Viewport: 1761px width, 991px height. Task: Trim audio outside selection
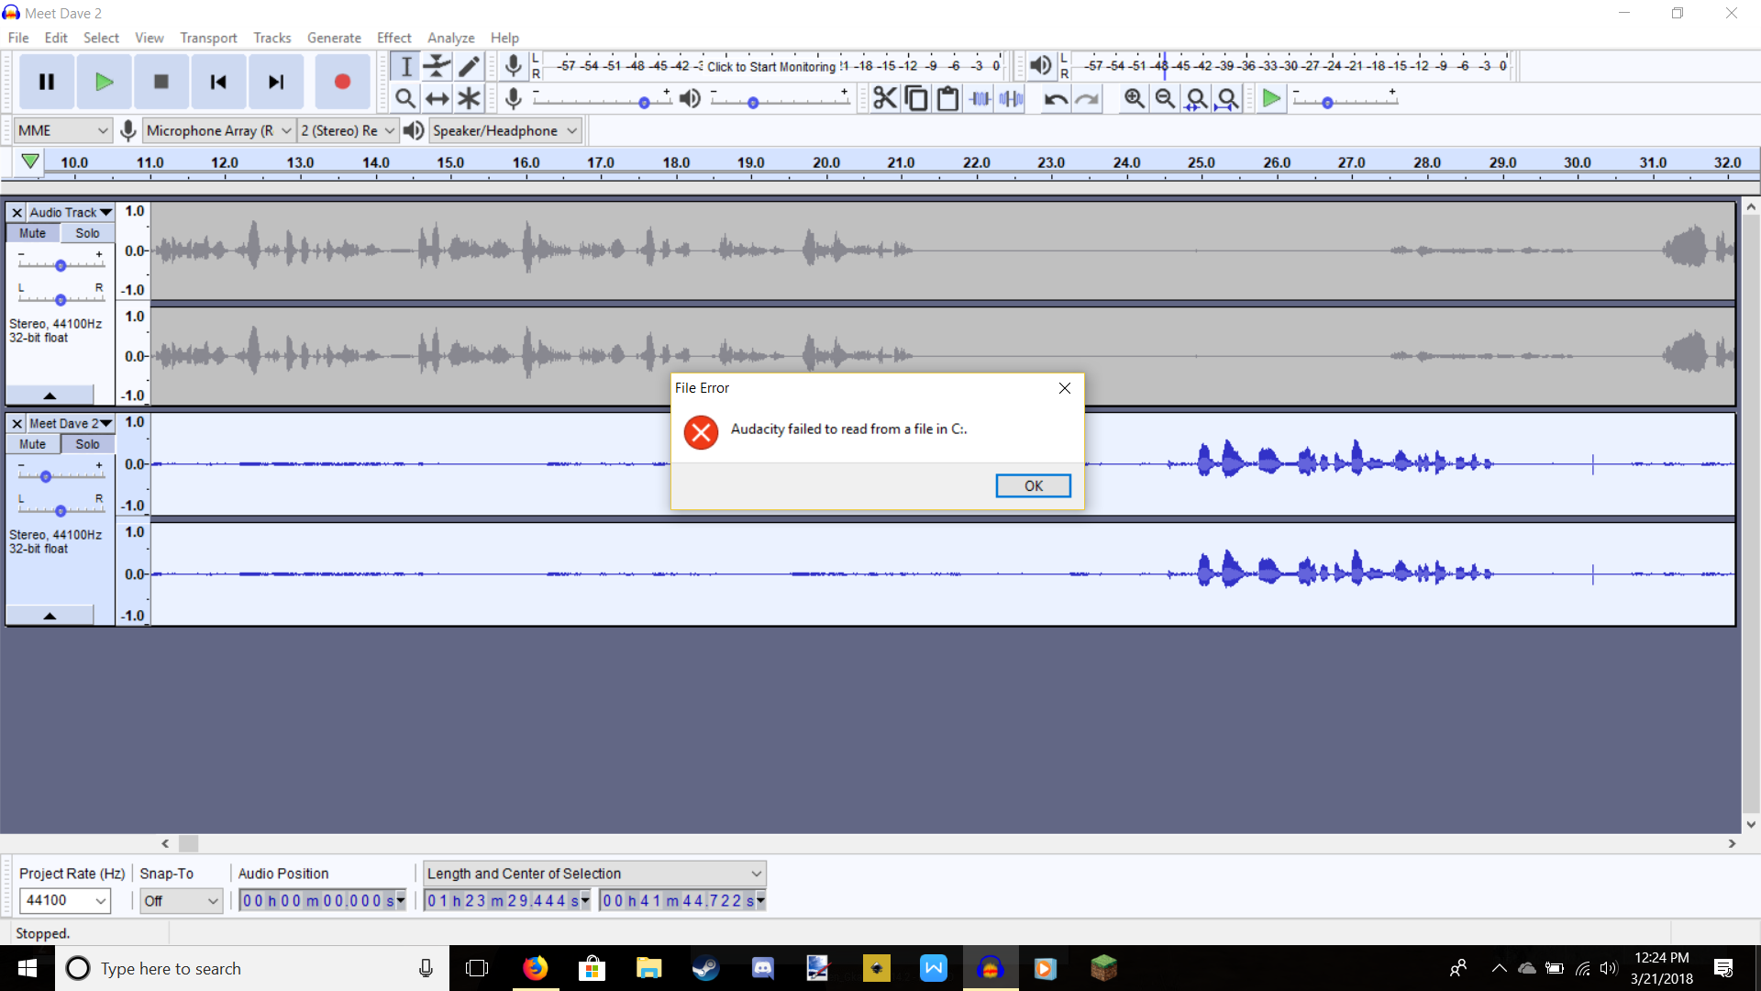click(980, 98)
